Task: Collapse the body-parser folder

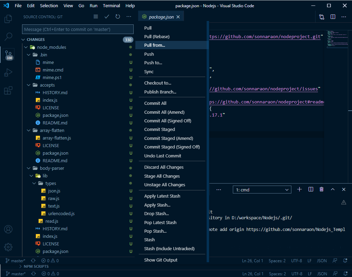Action: pos(29,168)
